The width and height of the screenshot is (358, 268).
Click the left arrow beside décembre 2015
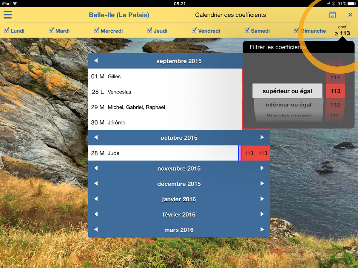[96, 184]
